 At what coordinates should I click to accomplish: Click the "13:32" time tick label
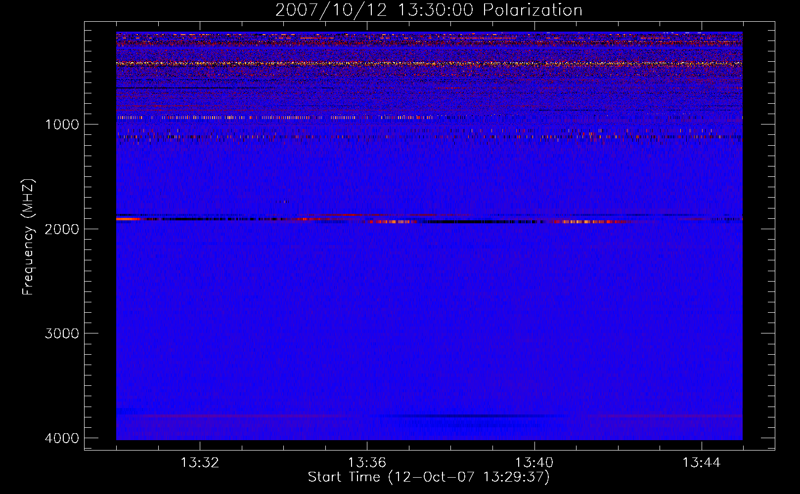pyautogui.click(x=200, y=462)
